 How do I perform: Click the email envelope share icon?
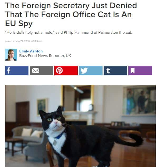(41, 71)
